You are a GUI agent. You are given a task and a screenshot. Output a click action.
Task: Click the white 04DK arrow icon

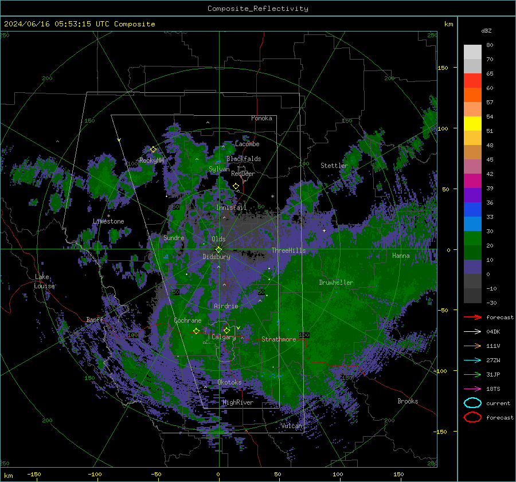pyautogui.click(x=472, y=332)
